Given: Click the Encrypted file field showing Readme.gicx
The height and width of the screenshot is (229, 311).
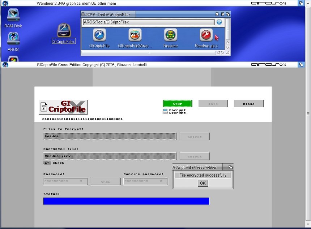Looking at the screenshot, I should 110,156.
